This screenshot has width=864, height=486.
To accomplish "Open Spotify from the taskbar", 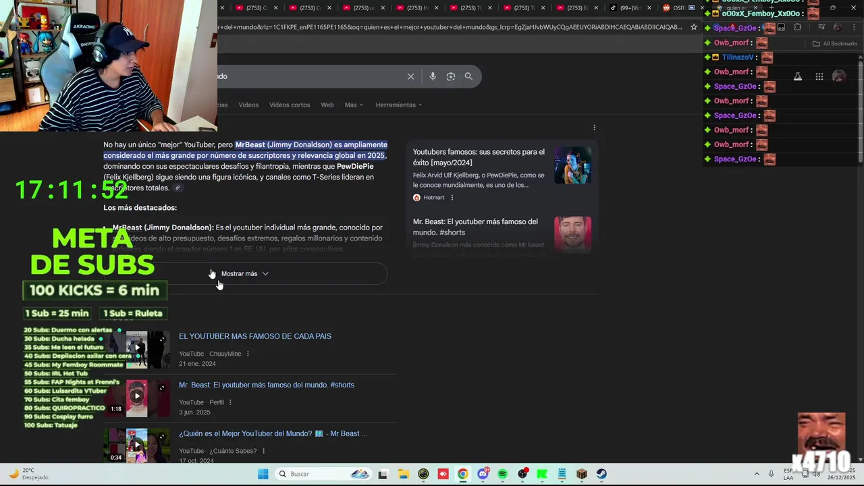I will click(502, 474).
